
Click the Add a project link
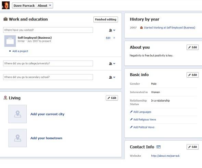click(x=20, y=51)
